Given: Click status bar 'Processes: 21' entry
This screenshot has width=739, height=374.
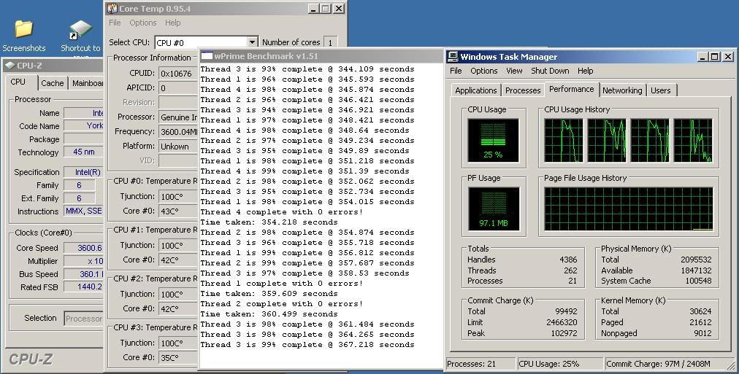Looking at the screenshot, I should click(480, 364).
